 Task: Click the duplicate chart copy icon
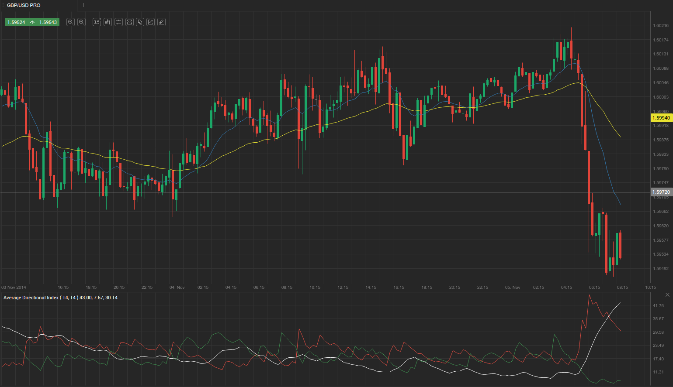(x=140, y=22)
